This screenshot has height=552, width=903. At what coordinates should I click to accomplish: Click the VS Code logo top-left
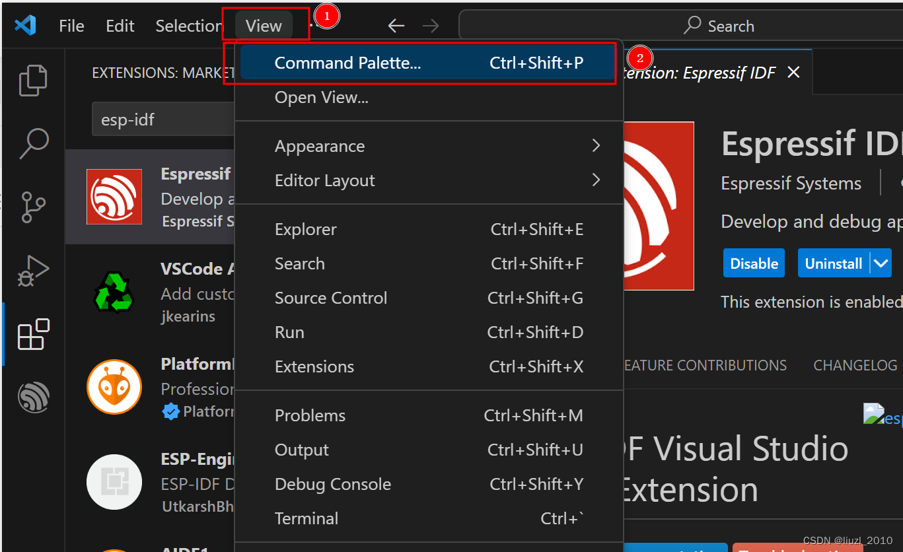(24, 25)
